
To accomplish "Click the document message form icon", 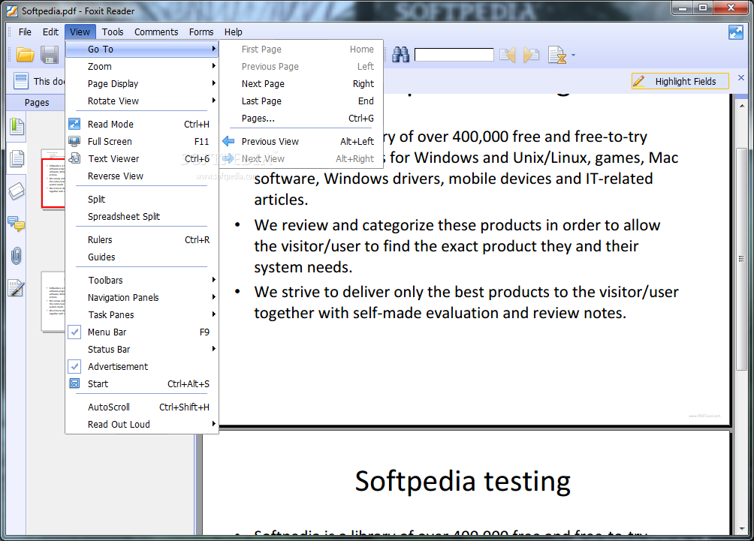I will coord(21,81).
